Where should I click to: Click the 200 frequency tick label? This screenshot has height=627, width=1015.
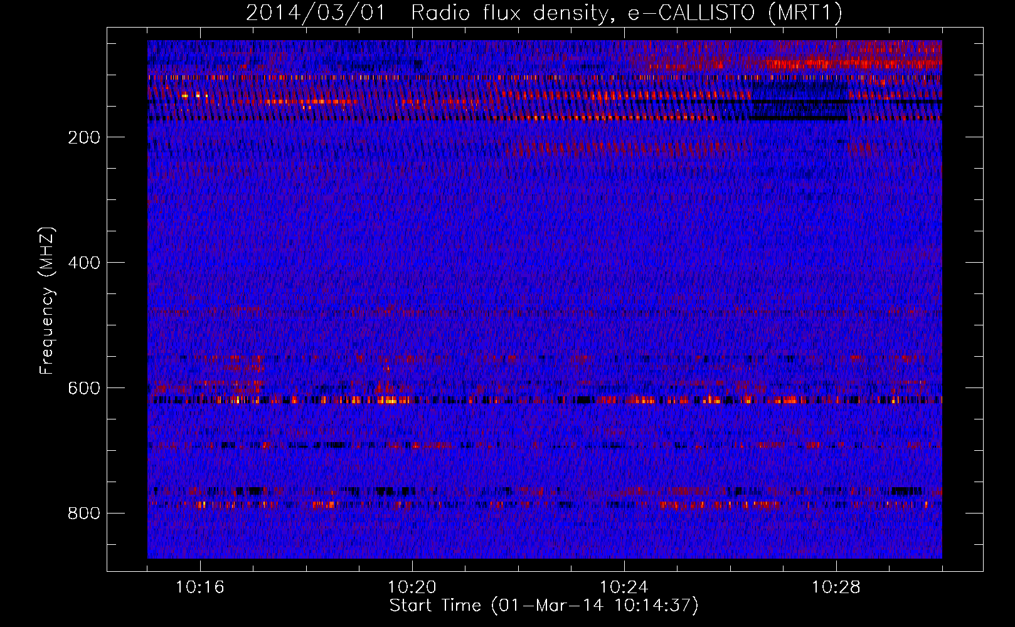[x=84, y=138]
